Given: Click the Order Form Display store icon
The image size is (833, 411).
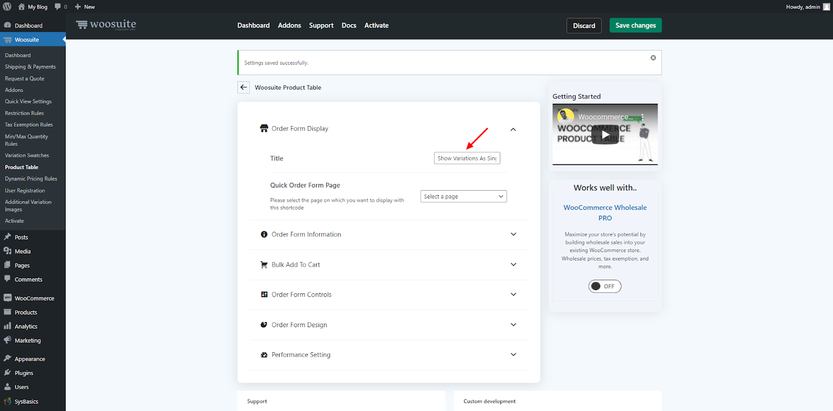Looking at the screenshot, I should coord(264,128).
